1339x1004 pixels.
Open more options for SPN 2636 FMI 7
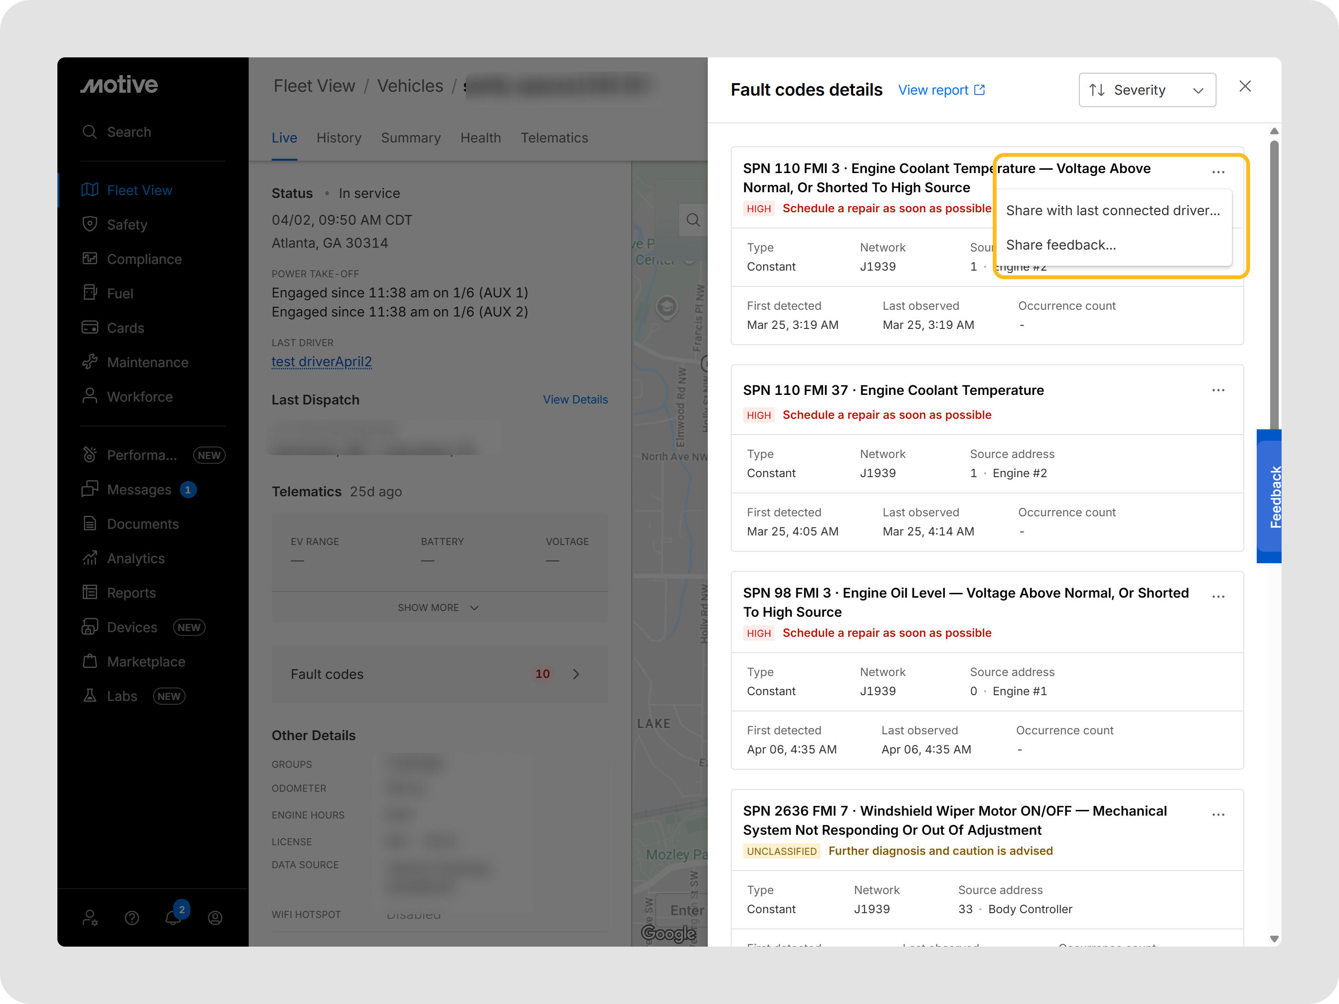coord(1218,815)
